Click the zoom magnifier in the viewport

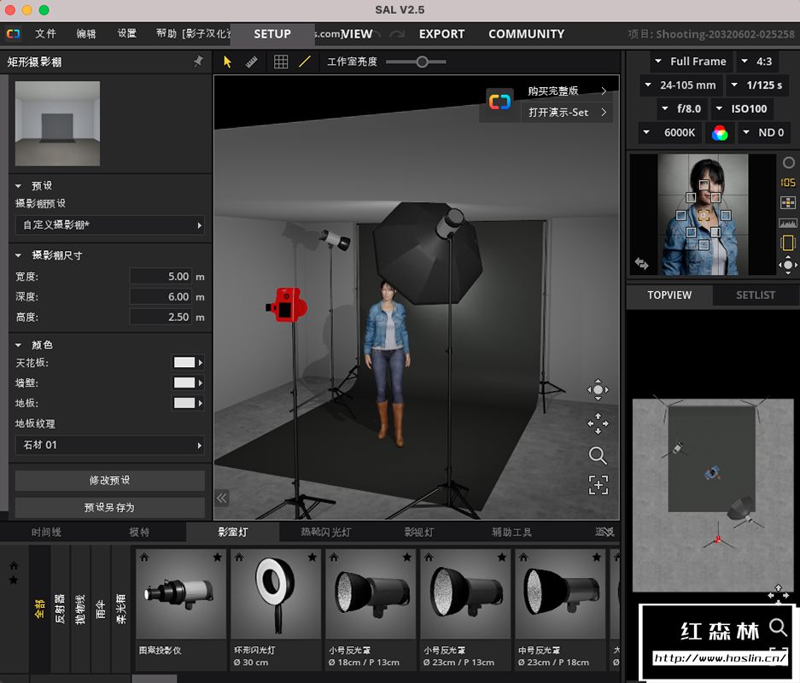click(598, 455)
